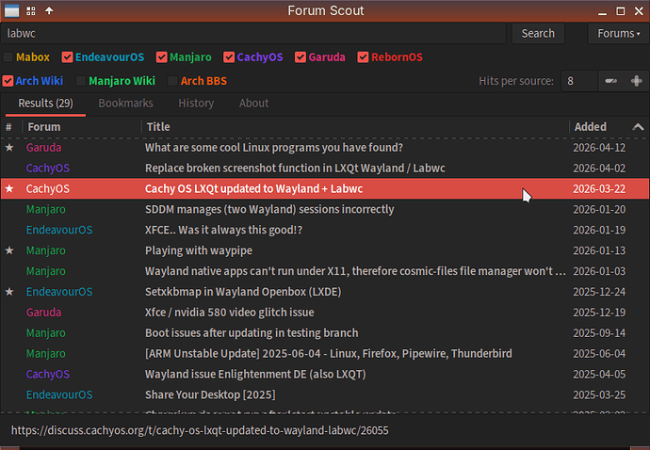Select 'XFCE.. Was it always this good!?' row
This screenshot has height=450, width=650.
[325, 230]
